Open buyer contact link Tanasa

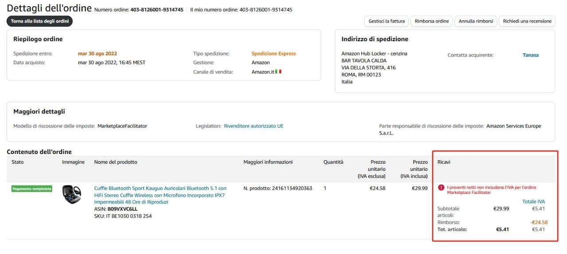click(531, 55)
